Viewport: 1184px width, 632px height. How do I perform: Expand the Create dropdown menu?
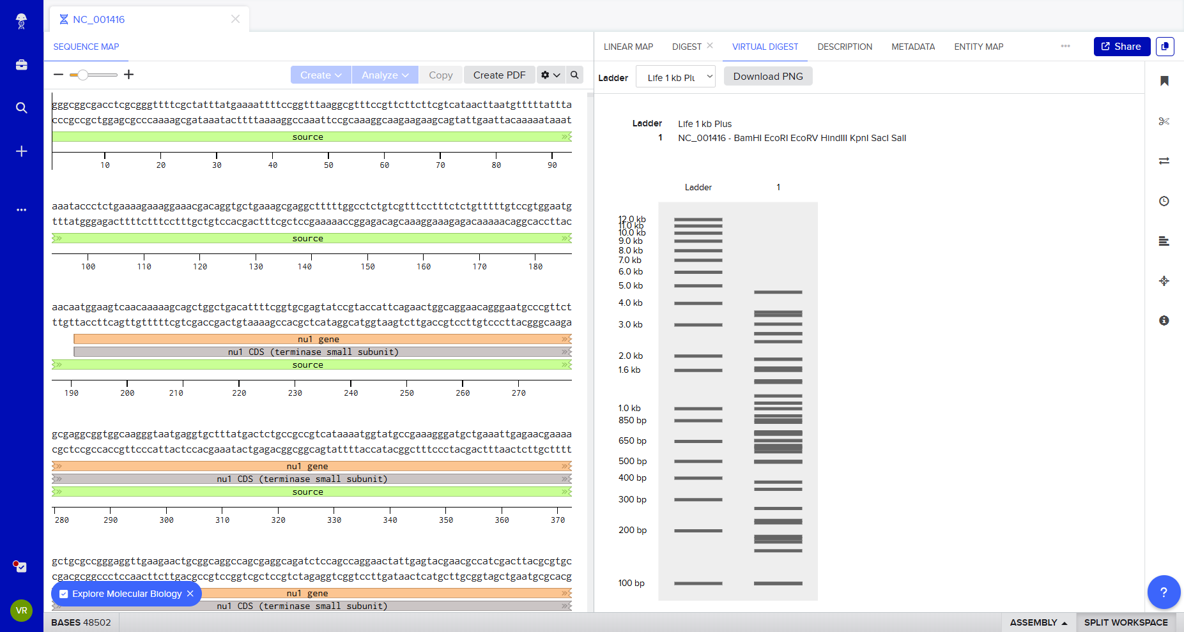(x=321, y=75)
